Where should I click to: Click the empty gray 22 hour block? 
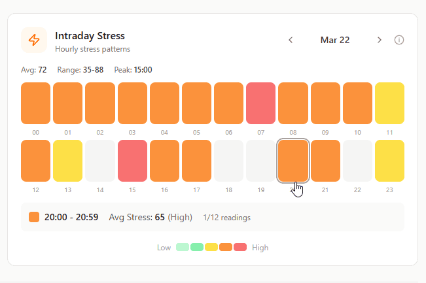pyautogui.click(x=357, y=161)
